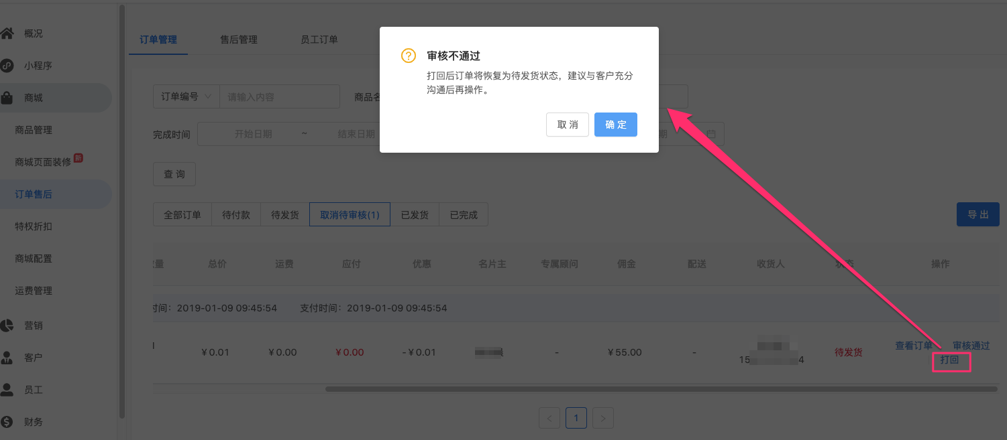
Task: Switch to the 订单管理 tab
Action: pos(158,40)
